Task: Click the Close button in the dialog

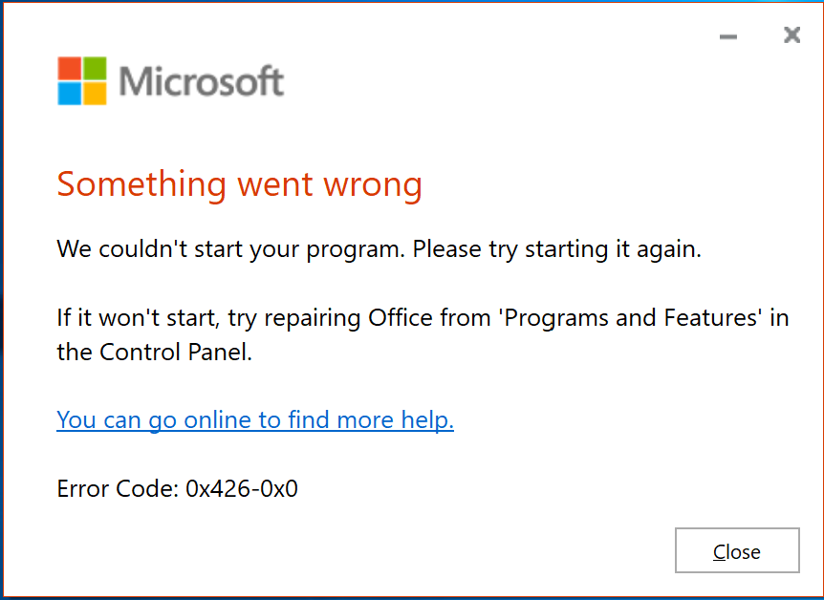Action: click(x=737, y=550)
